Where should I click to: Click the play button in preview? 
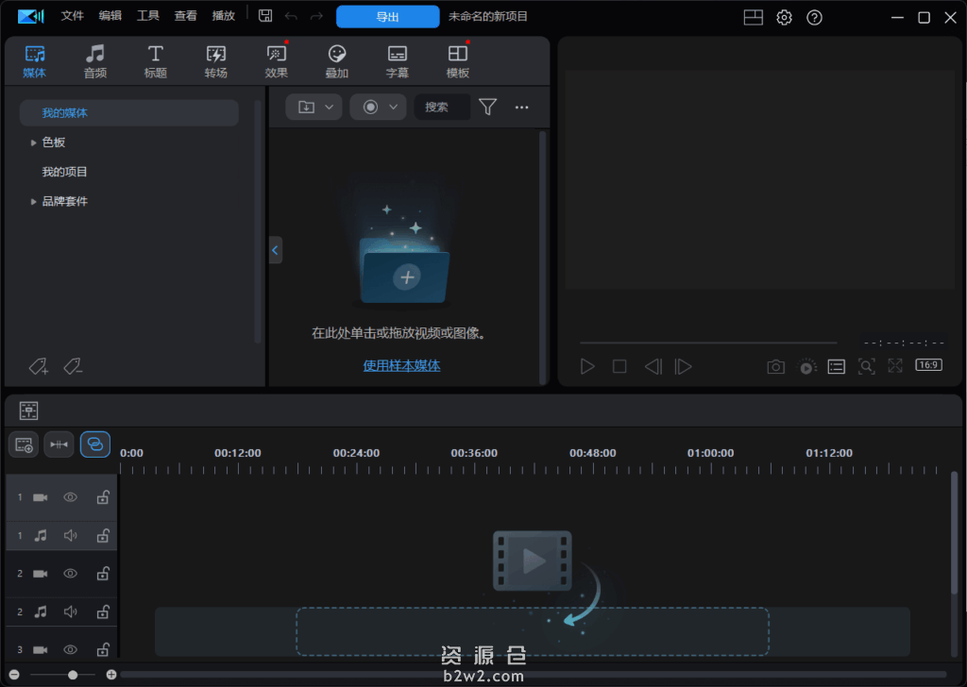(x=587, y=367)
